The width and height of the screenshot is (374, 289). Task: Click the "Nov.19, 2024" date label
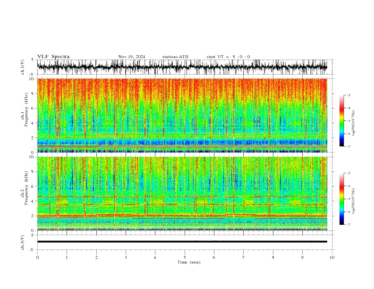click(x=132, y=57)
